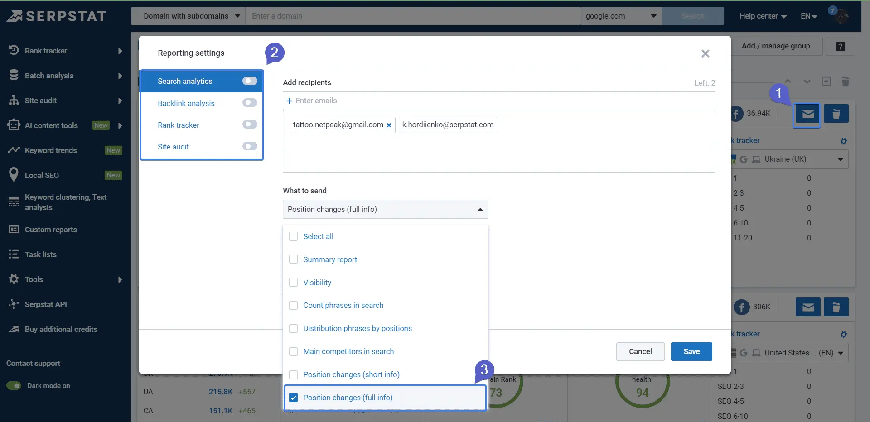Expand Batch analysis sidebar arrow
The image size is (870, 422).
pyautogui.click(x=120, y=76)
